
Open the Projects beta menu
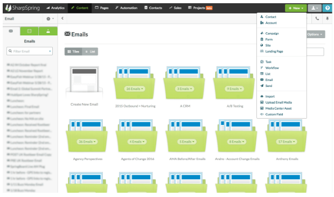click(200, 8)
